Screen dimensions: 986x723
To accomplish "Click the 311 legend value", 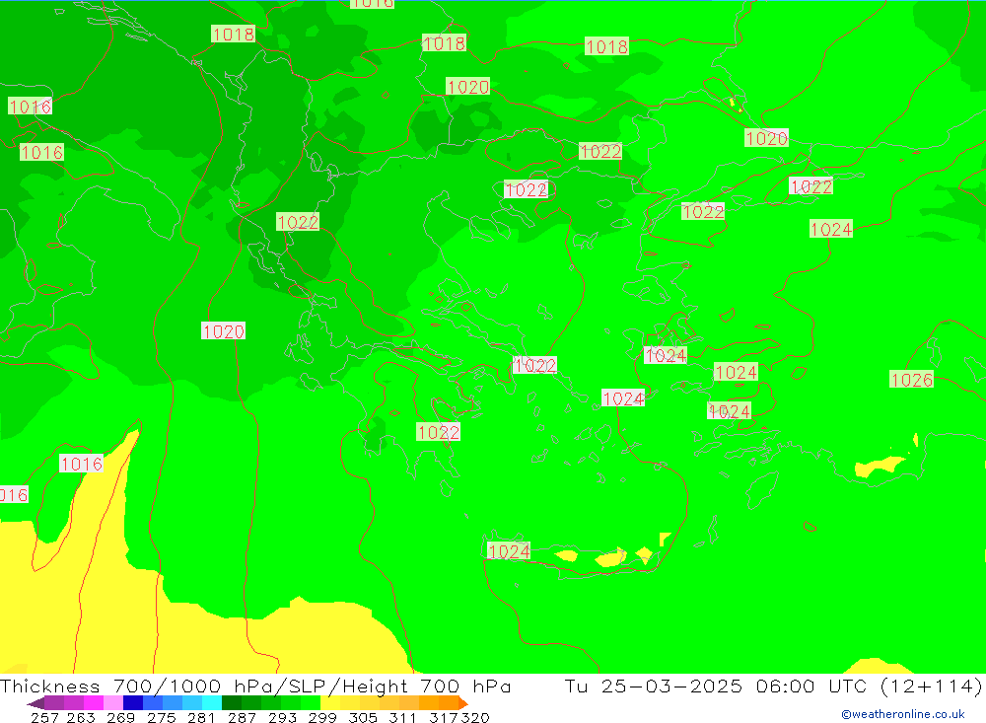I will pyautogui.click(x=402, y=717).
